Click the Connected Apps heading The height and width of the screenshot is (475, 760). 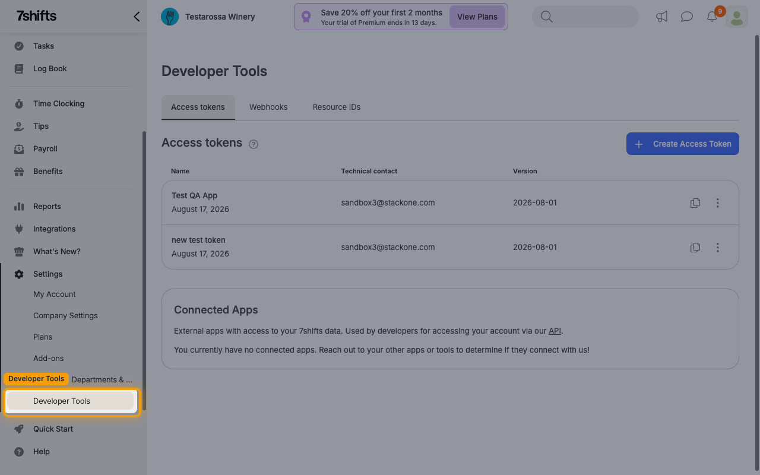(216, 310)
